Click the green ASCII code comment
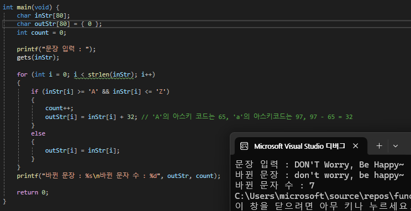Screen dimensions: 411x211 tap(247, 117)
